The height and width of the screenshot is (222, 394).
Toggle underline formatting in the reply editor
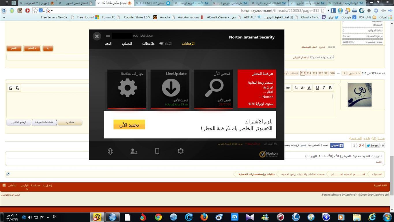tap(317, 88)
